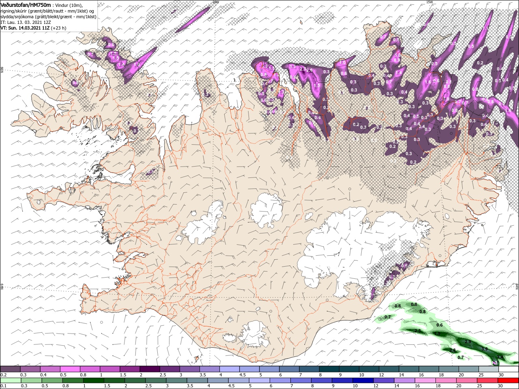
Task: Click the chart title Veðurstofan/HM750m
Action: [x=26, y=5]
